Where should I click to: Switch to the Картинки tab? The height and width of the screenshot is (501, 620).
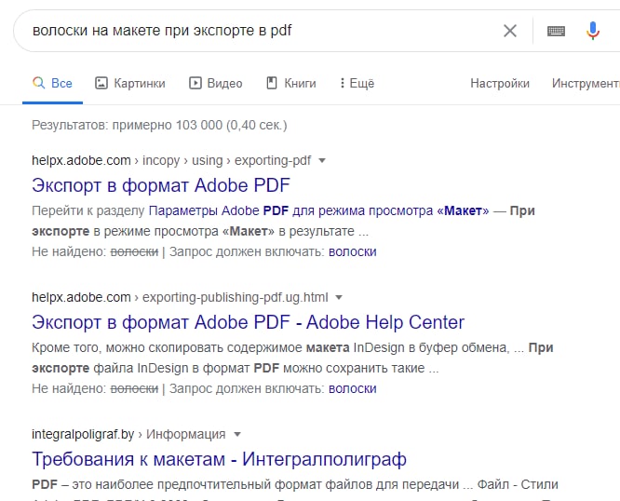(130, 83)
